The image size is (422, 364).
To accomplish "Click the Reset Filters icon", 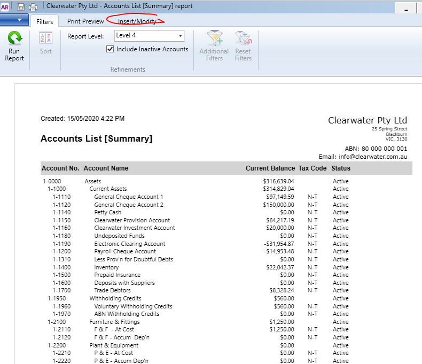I will click(243, 40).
